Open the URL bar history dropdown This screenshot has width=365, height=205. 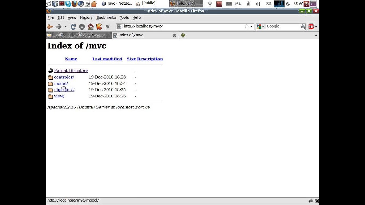pyautogui.click(x=251, y=26)
